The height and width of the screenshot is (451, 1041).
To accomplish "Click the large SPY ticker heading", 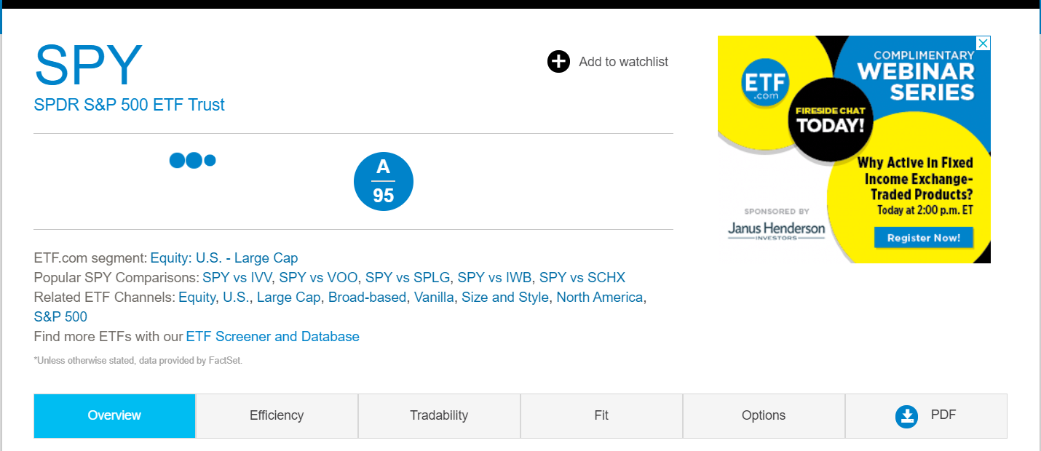I will (88, 65).
